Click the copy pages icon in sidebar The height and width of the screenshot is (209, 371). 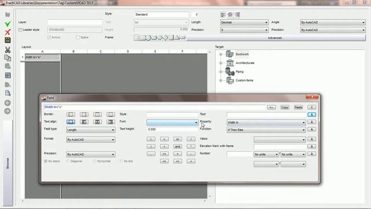[8, 58]
